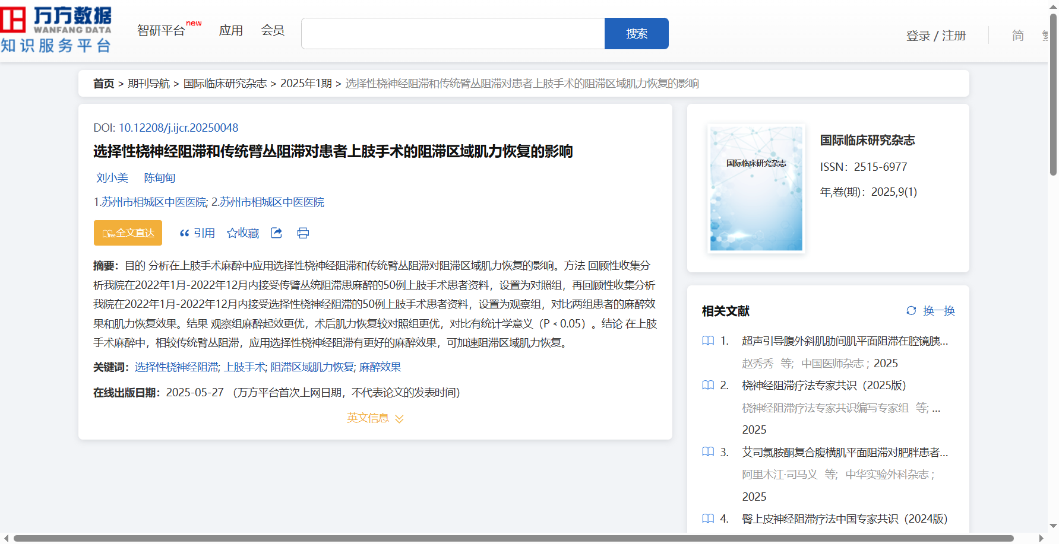Click the 全文直达 button
This screenshot has width=1059, height=544.
click(x=128, y=233)
